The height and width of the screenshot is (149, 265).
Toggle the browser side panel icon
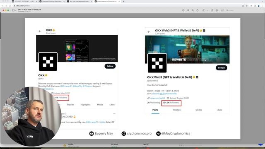(255, 6)
